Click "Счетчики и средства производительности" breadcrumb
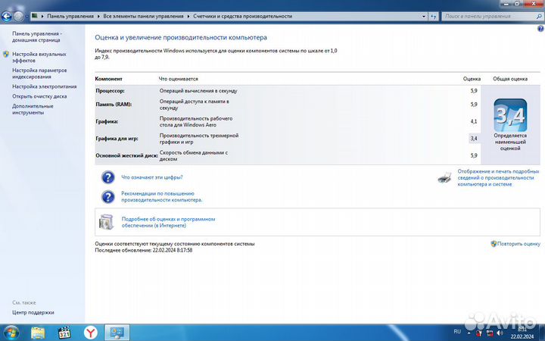 point(243,16)
